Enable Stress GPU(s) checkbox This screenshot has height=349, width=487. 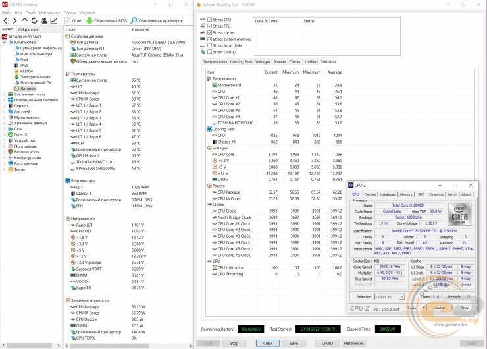(x=210, y=52)
